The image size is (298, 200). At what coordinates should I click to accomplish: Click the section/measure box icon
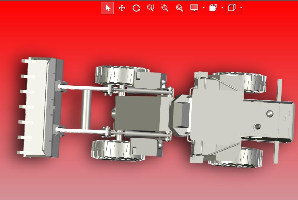pos(213,8)
